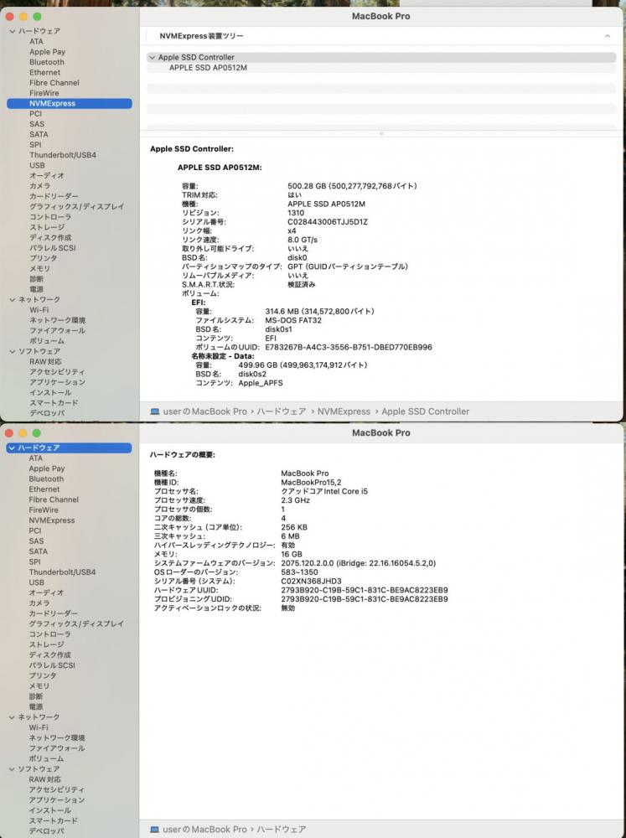This screenshot has height=838, width=626.
Task: Select Bluetooth in top window sidebar
Action: (46, 62)
